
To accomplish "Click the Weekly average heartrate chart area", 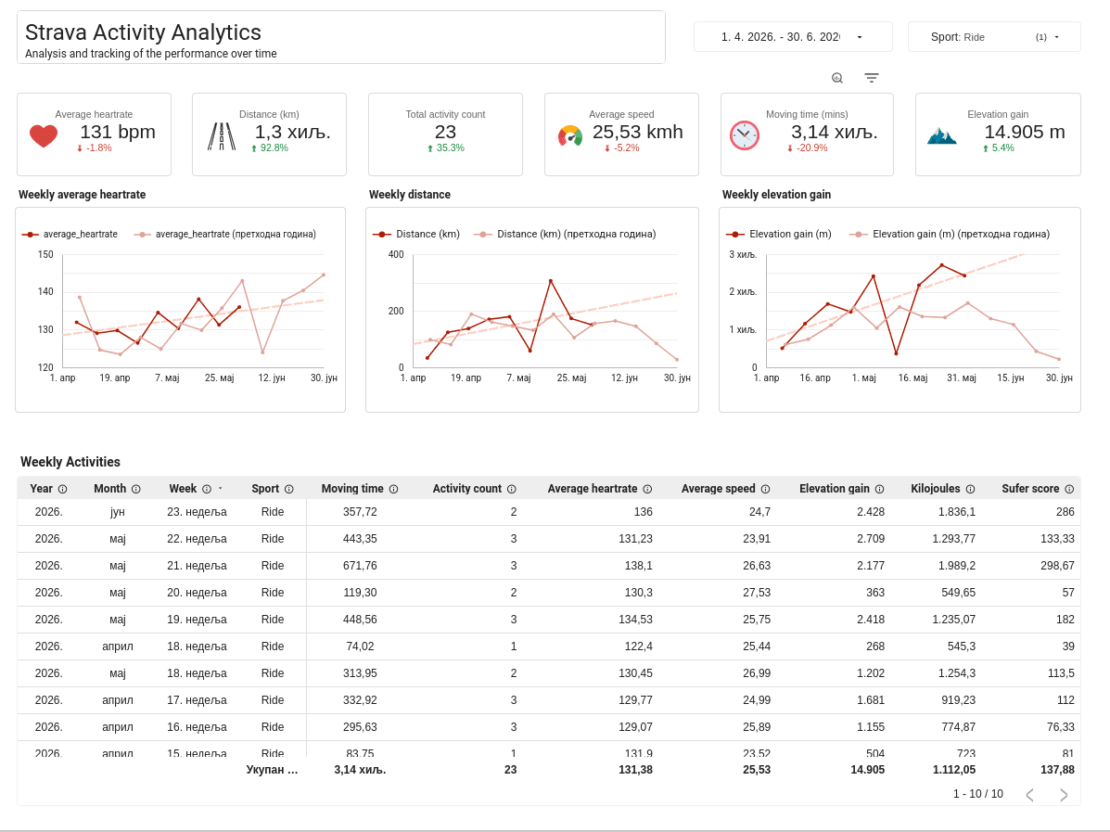I will click(x=193, y=311).
